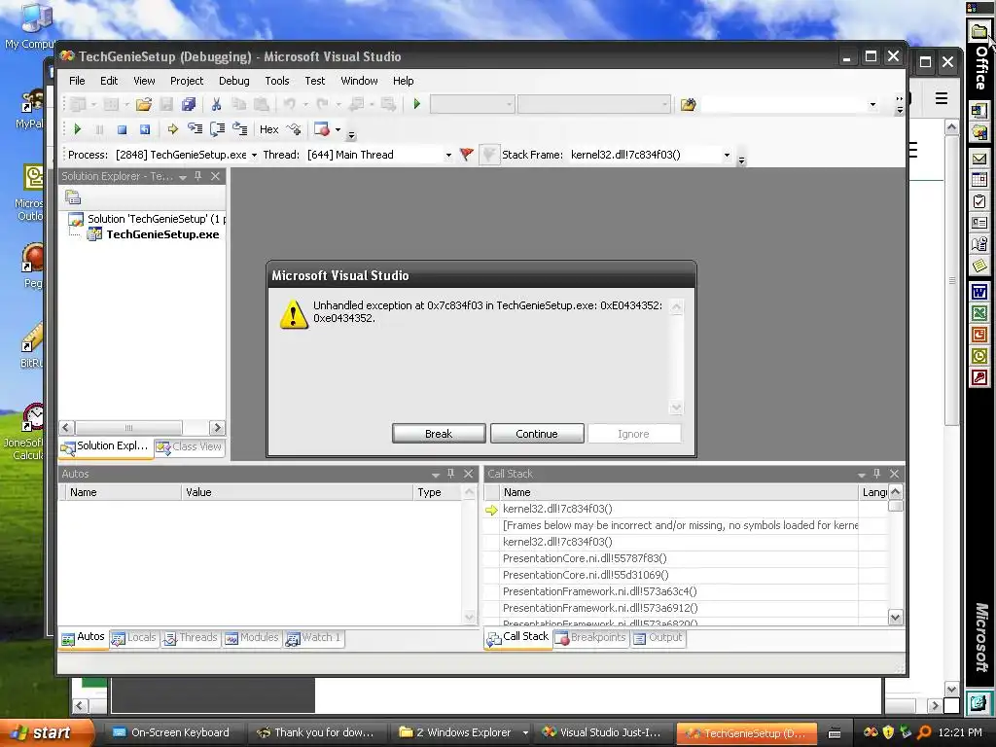This screenshot has height=747, width=996.
Task: Click Word icon on Office shortcut bar
Action: (x=979, y=292)
